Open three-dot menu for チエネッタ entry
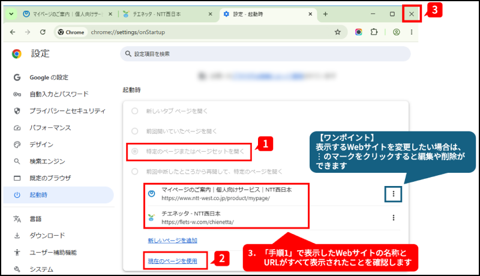Screen dimensions: 480x276 (394, 218)
